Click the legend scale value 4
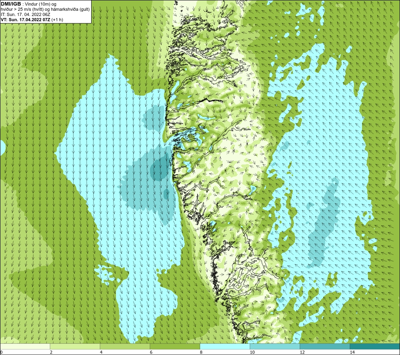400x355 pixels. pyautogui.click(x=101, y=352)
